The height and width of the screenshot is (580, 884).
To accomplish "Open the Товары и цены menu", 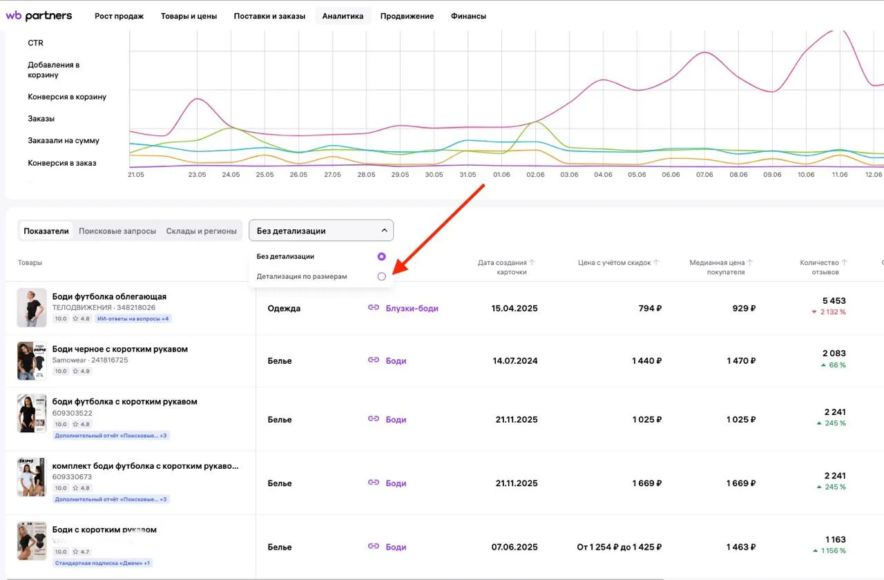I will point(189,16).
